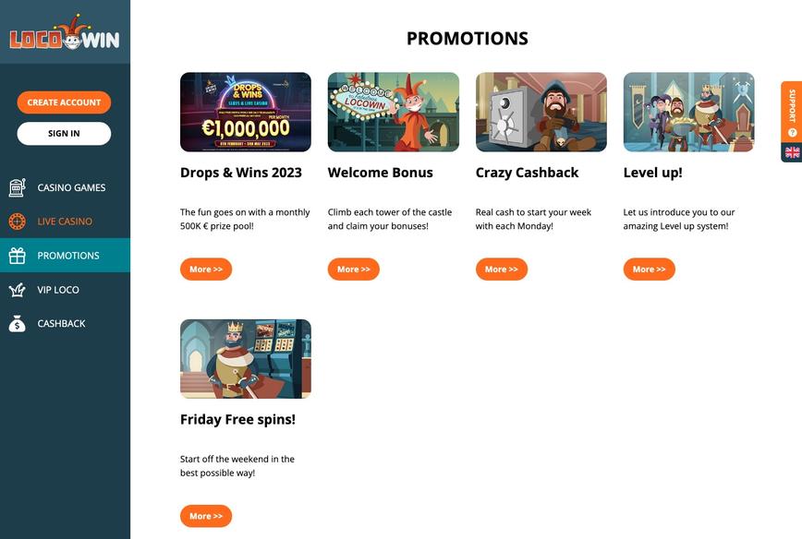The height and width of the screenshot is (539, 802).
Task: Click the Locowin jester logo
Action: (65, 32)
